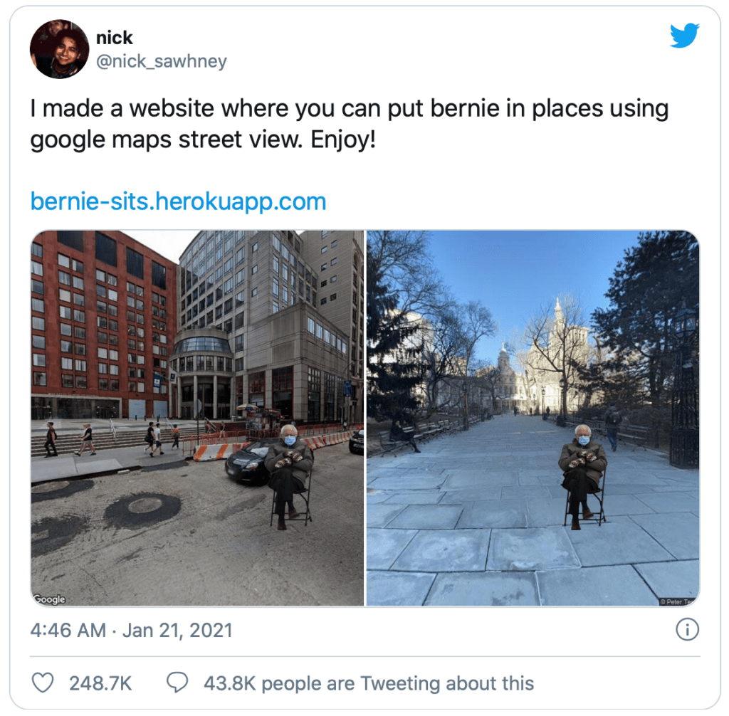The width and height of the screenshot is (729, 716).
Task: Open the left photo with red brick building
Action: (x=197, y=418)
